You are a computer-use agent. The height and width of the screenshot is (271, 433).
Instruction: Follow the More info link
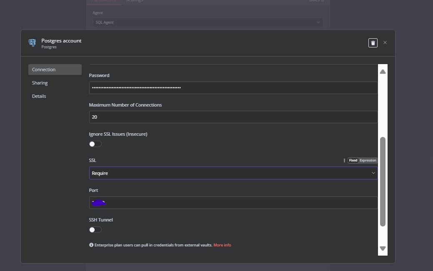pyautogui.click(x=222, y=245)
